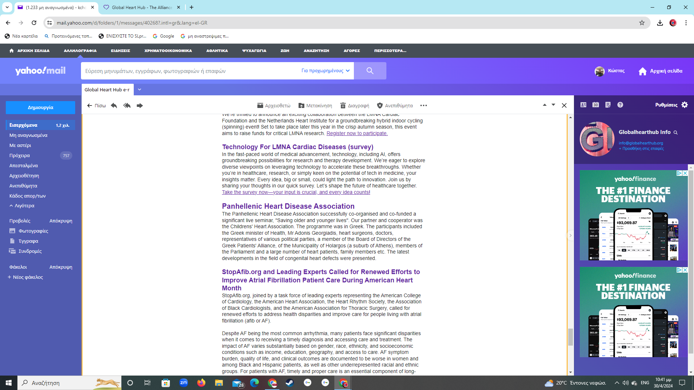694x390 pixels.
Task: Switch to the Global Heart Hub browser tab
Action: tap(142, 7)
